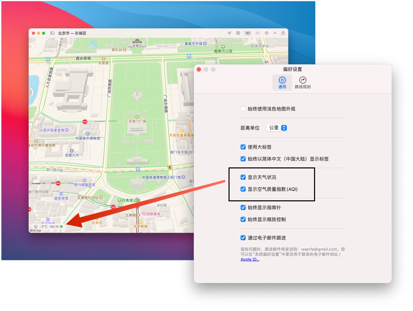
Task: Click the directions icon in Maps toolbar
Action: (x=266, y=33)
